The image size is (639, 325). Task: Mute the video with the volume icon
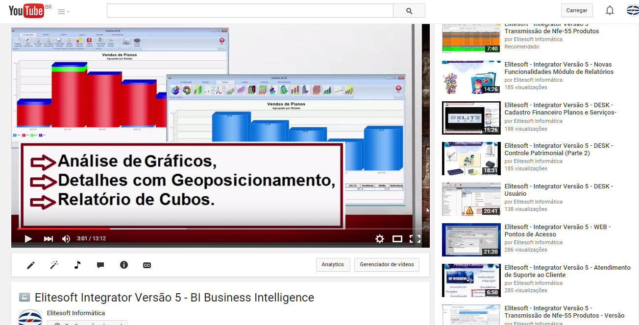(66, 239)
